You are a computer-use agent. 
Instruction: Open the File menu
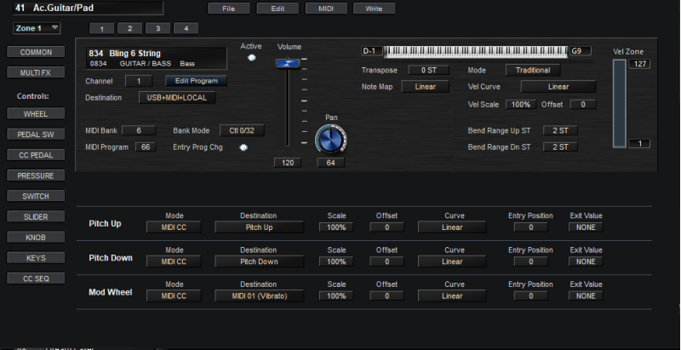pyautogui.click(x=229, y=9)
